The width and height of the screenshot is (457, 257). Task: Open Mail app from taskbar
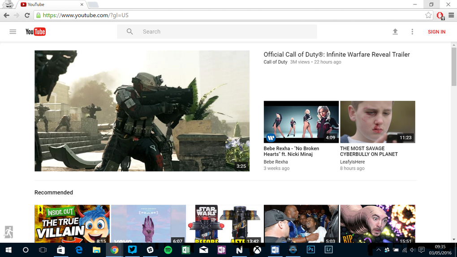[204, 250]
